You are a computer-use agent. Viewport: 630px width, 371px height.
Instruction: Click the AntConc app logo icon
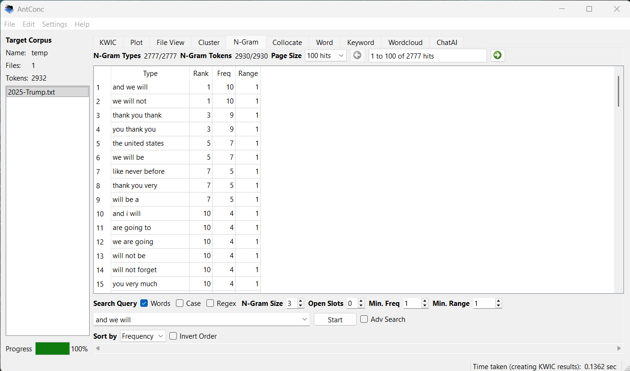(9, 9)
